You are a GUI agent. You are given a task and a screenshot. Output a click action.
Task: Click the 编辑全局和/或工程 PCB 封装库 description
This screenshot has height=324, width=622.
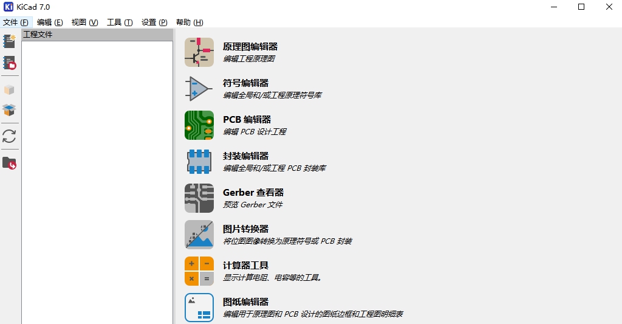274,168
